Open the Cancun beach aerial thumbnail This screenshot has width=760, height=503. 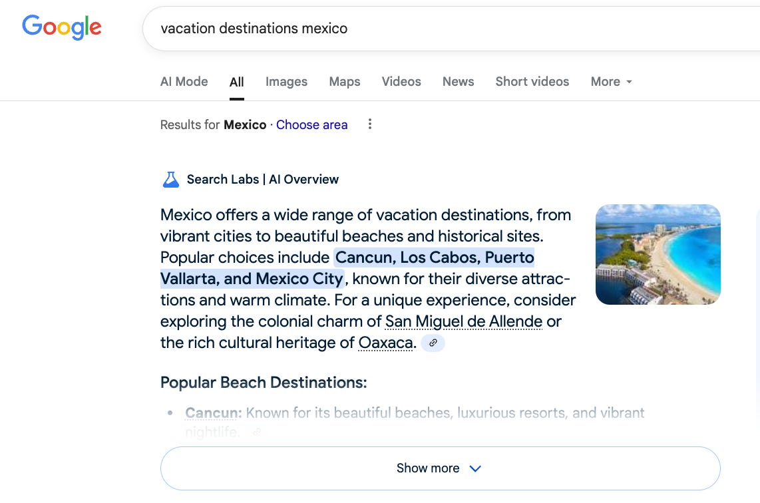[658, 254]
